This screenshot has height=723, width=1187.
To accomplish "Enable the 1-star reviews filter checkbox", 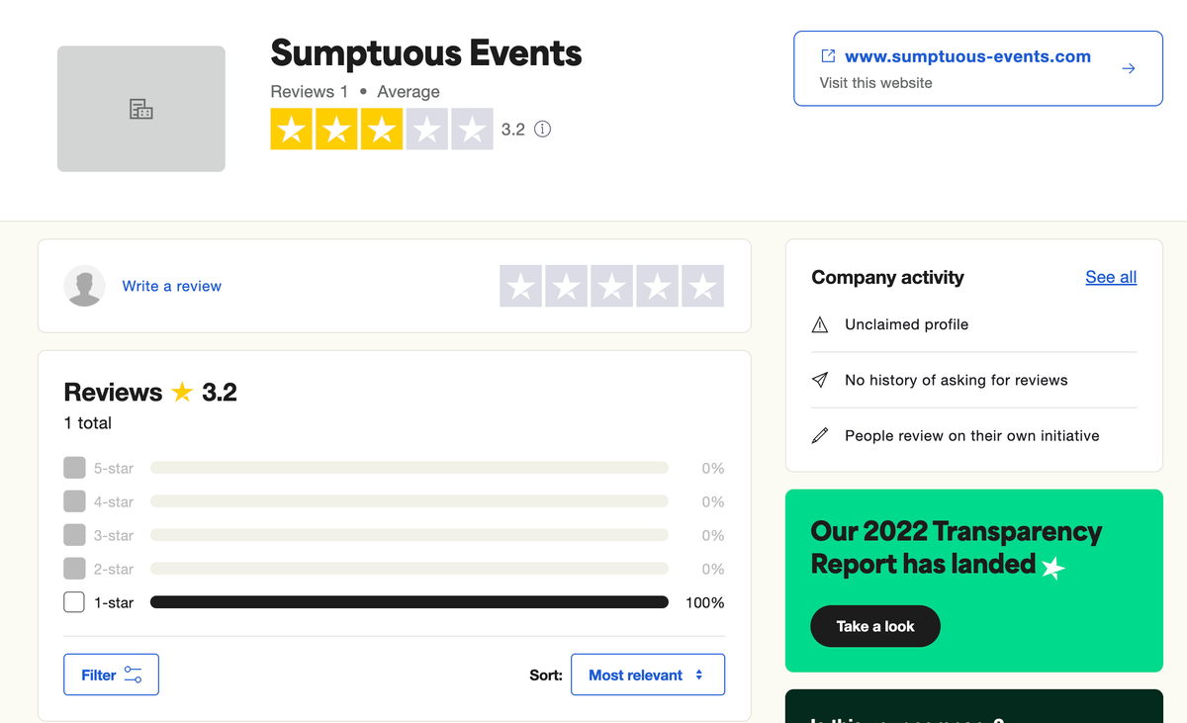I will pos(73,601).
